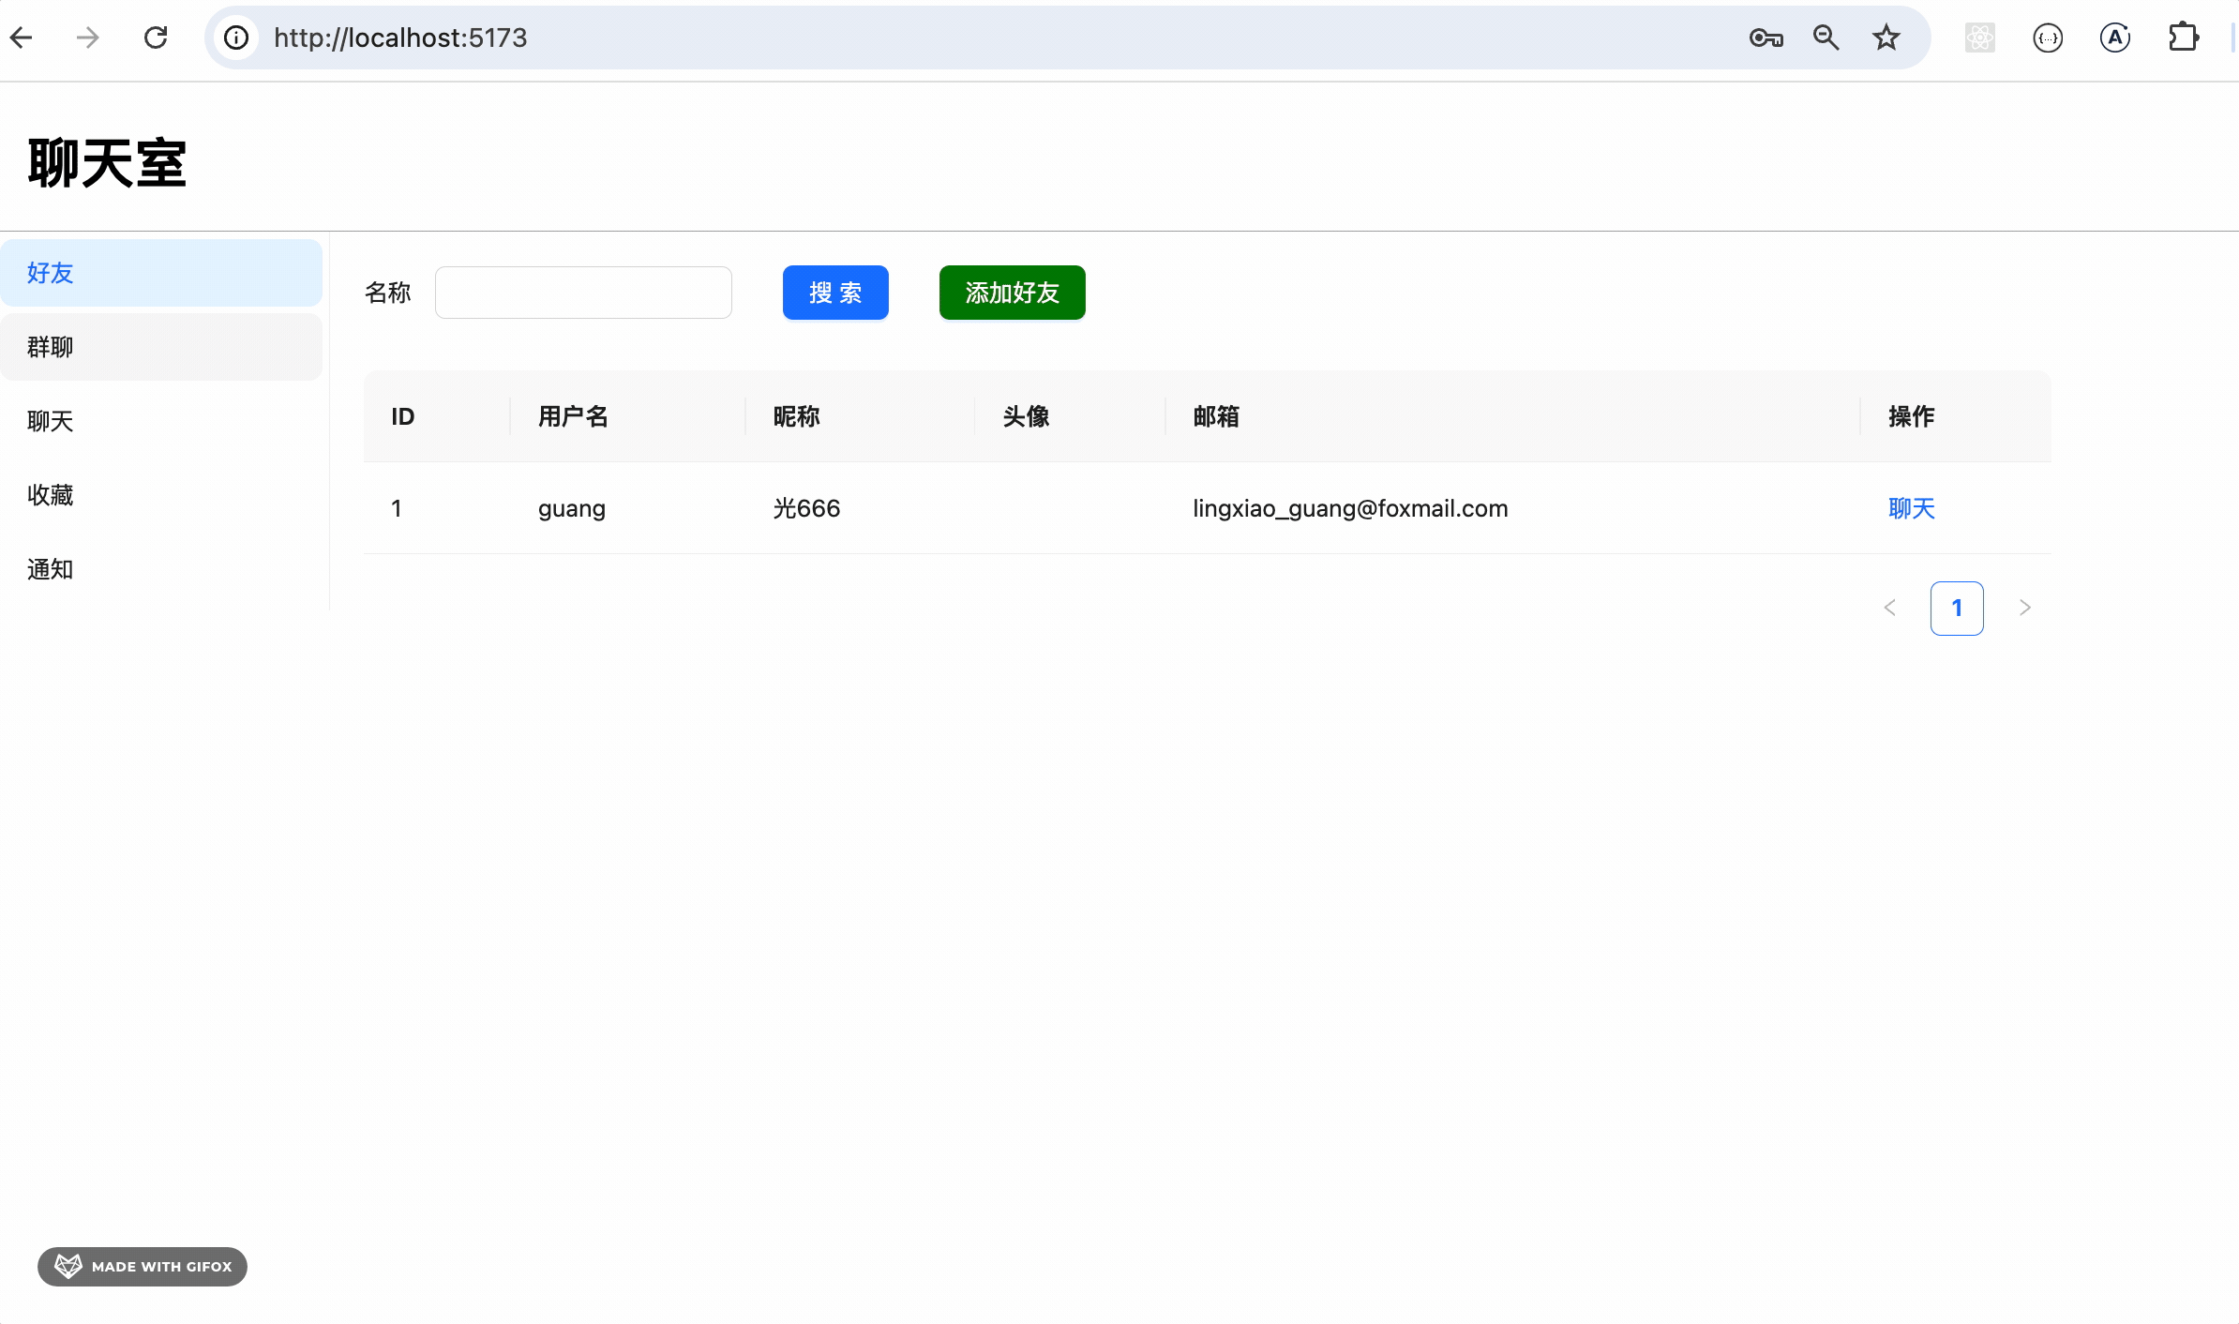Click the curly braces extension icon
This screenshot has width=2239, height=1324.
(x=2048, y=38)
